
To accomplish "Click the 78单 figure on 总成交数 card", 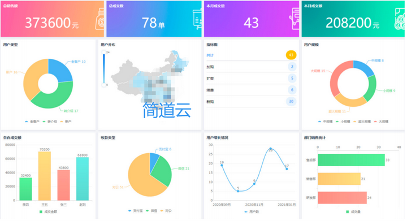I will (x=153, y=23).
